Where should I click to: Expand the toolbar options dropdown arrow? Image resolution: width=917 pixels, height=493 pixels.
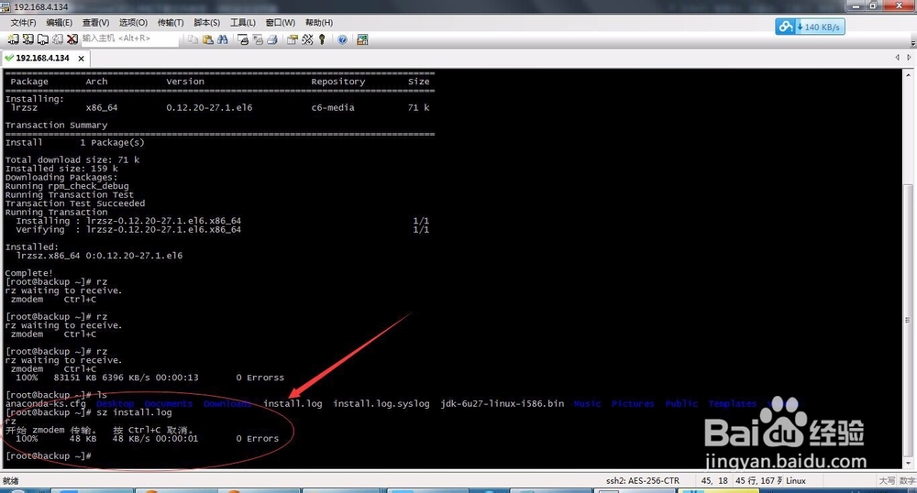[x=913, y=43]
